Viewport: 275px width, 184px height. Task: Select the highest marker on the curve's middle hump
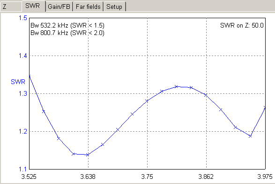[177, 86]
